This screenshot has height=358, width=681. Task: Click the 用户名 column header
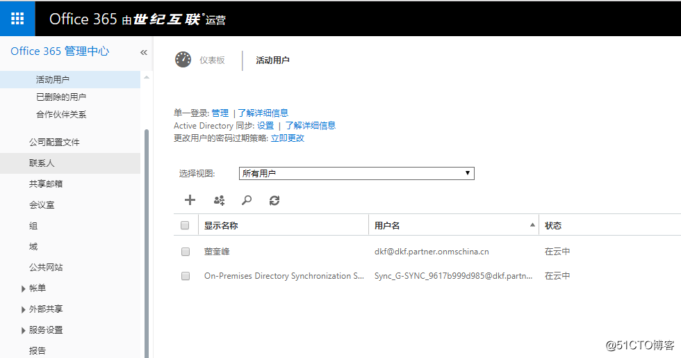tap(387, 225)
